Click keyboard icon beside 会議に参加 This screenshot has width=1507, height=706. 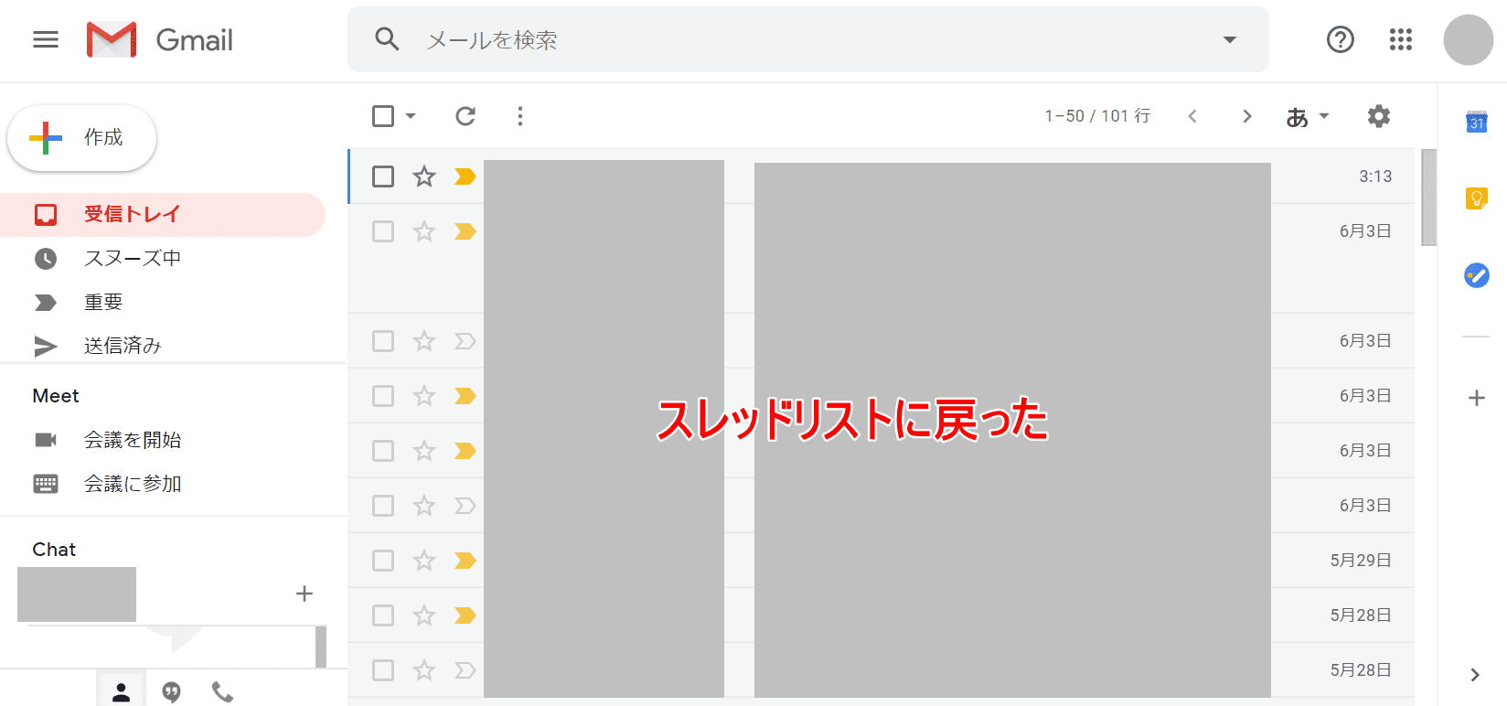(x=46, y=484)
